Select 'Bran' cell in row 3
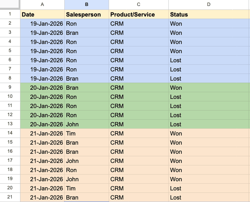Screen dimensions: 250x202 pyautogui.click(x=86, y=33)
